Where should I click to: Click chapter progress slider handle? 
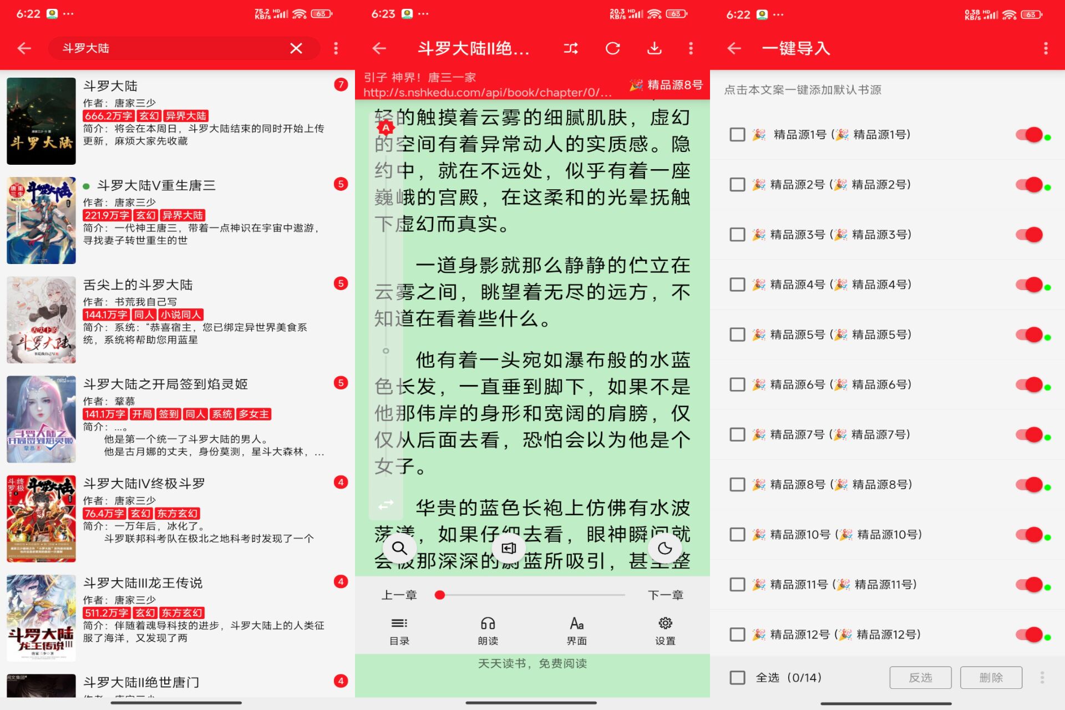[x=440, y=595]
